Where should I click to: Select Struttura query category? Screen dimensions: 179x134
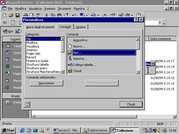coord(43,68)
